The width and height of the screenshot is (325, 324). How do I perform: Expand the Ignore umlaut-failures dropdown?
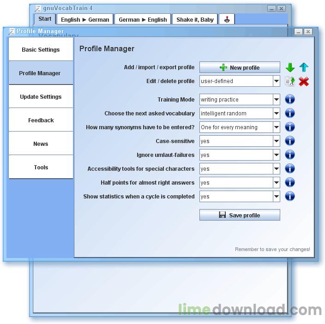point(276,155)
